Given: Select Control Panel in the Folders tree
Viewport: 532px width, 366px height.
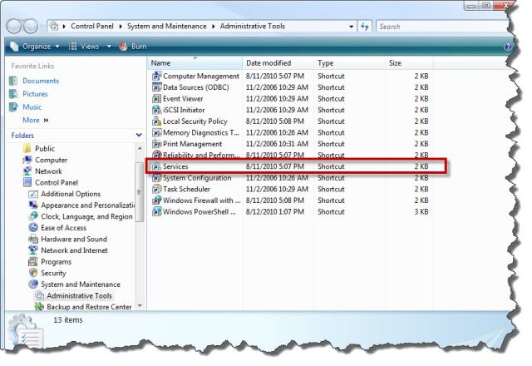Looking at the screenshot, I should click(57, 183).
